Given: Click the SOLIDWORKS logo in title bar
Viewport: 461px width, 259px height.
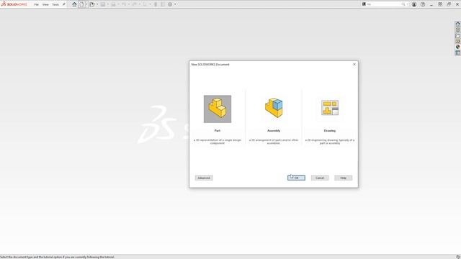Looking at the screenshot, I should pos(14,4).
